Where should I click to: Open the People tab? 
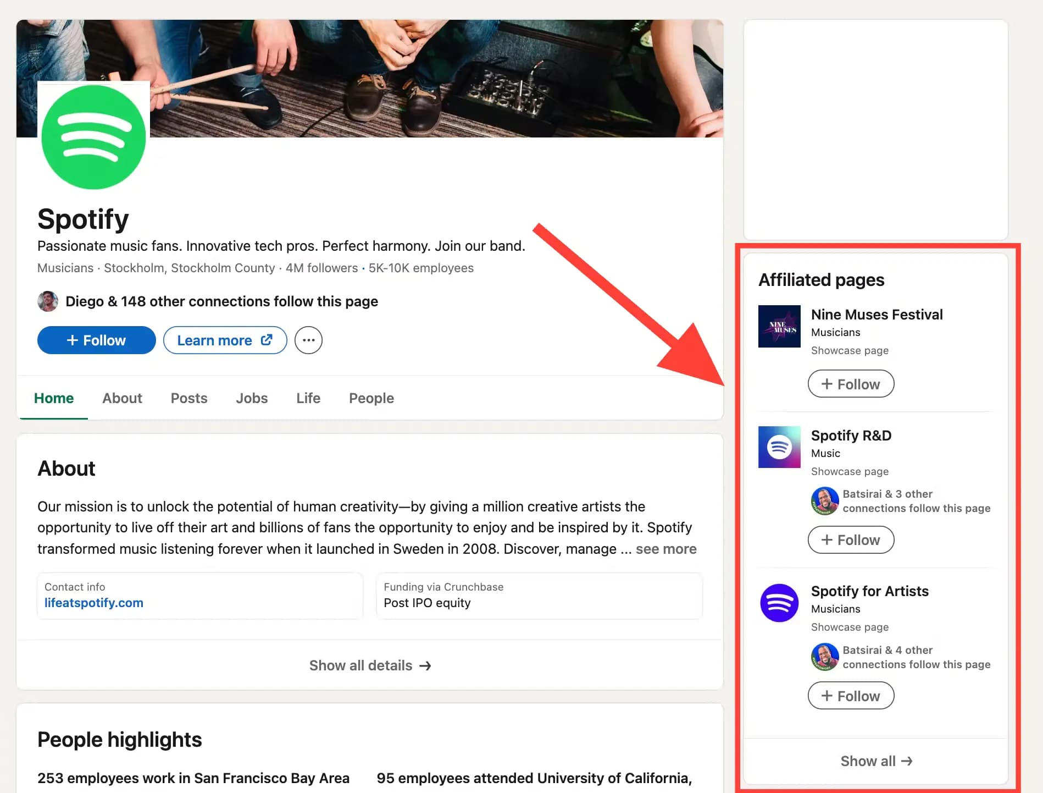click(371, 398)
